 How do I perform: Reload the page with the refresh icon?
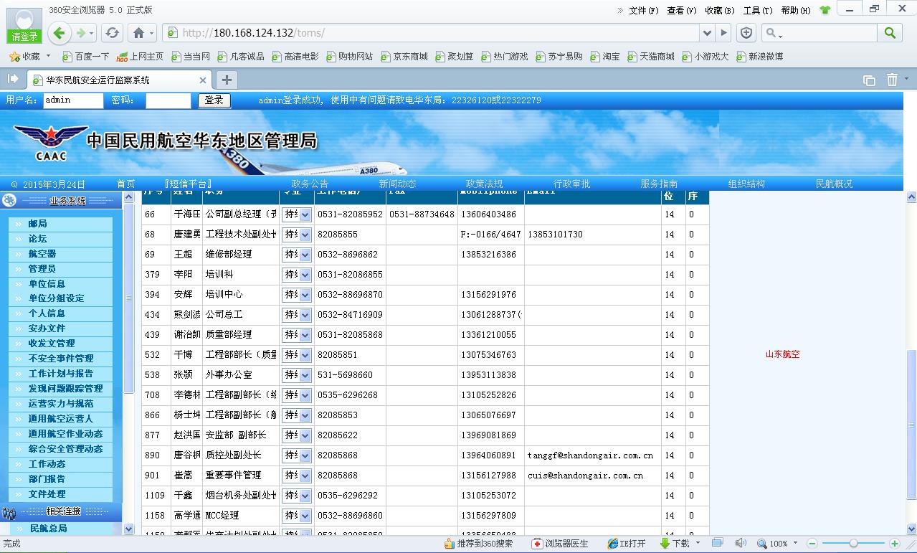[113, 33]
